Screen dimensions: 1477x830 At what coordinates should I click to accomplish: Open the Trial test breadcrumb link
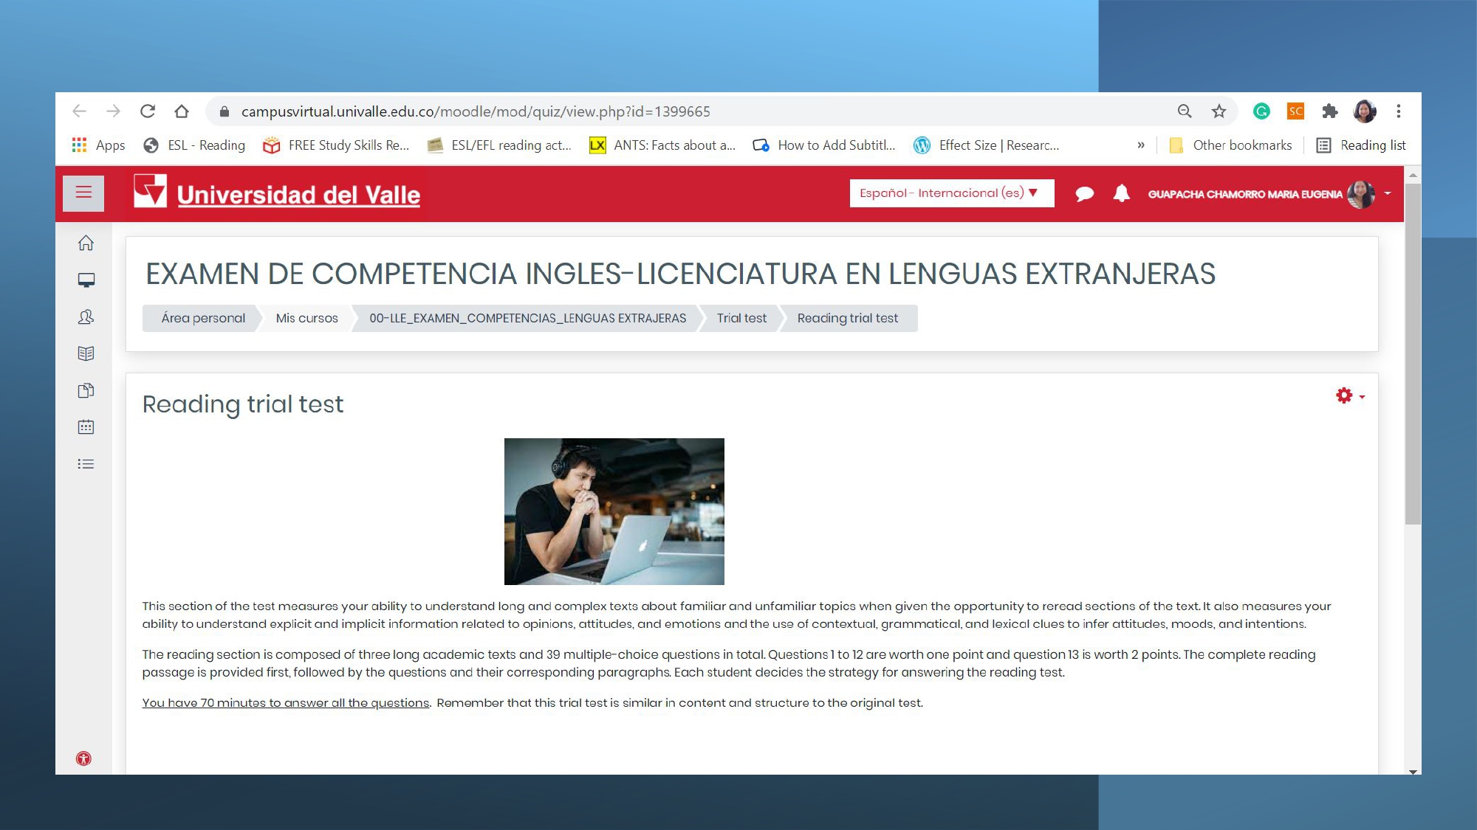[x=741, y=318]
